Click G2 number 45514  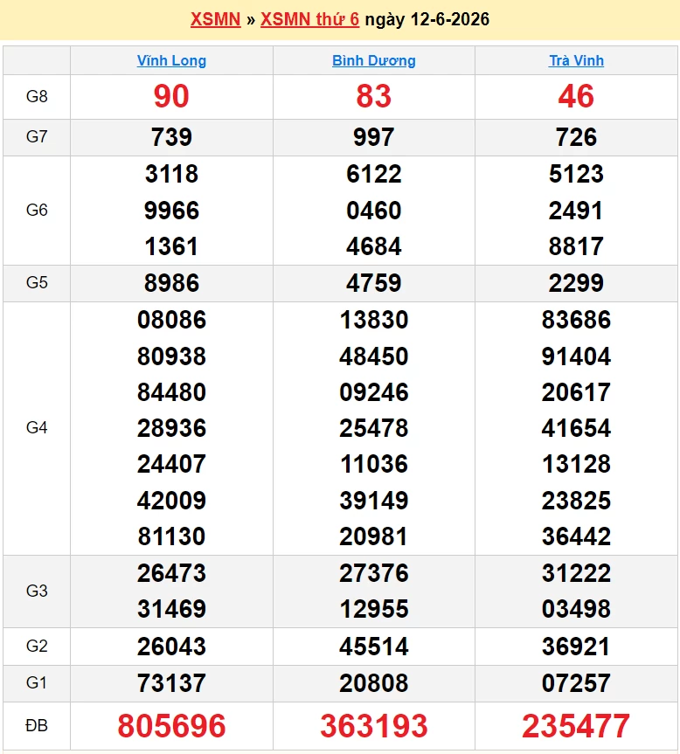[374, 647]
